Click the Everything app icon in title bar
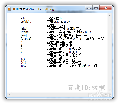The image size is (119, 104). click(9, 9)
